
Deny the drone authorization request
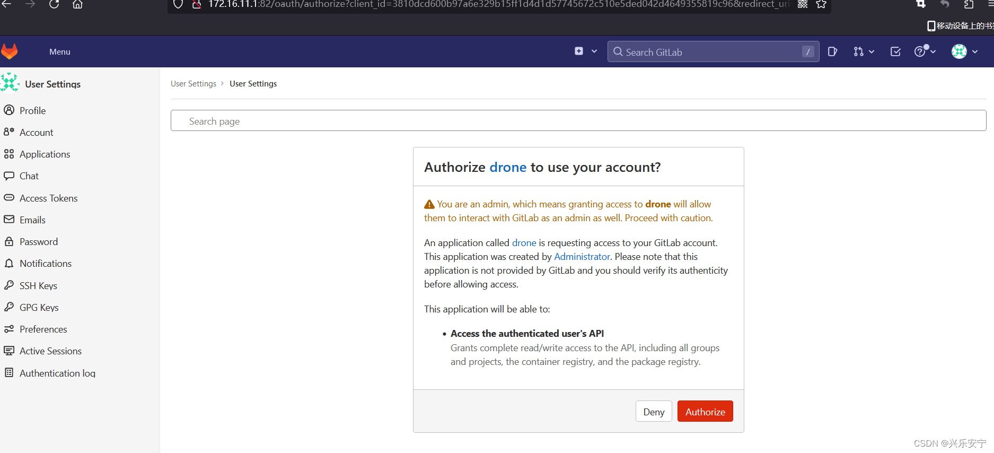[654, 411]
